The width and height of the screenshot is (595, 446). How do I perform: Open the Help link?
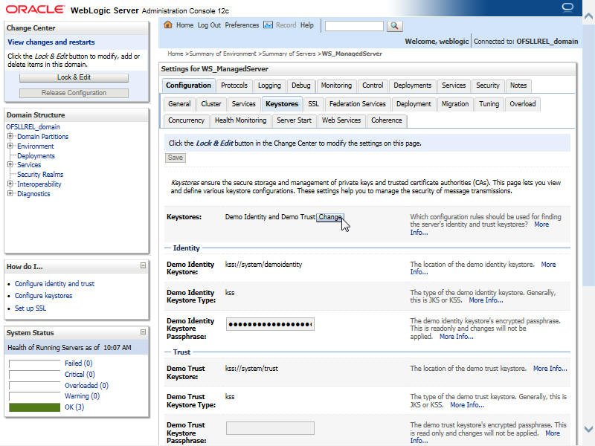pyautogui.click(x=307, y=25)
